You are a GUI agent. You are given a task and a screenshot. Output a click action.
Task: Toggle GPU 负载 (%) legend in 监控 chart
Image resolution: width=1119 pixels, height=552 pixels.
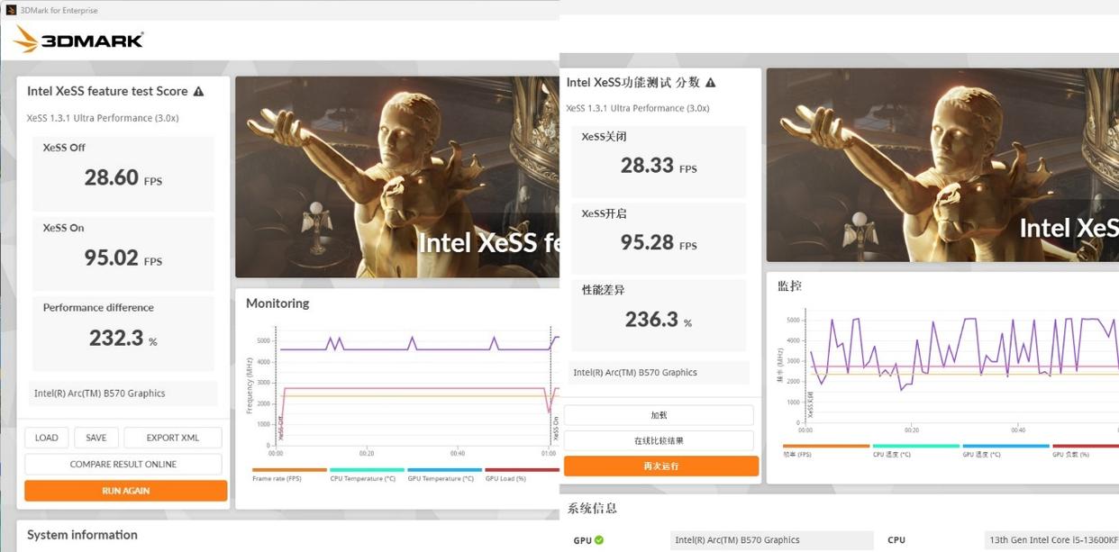(1085, 450)
